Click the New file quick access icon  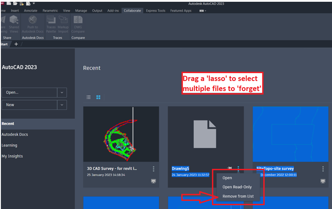[9, 3]
